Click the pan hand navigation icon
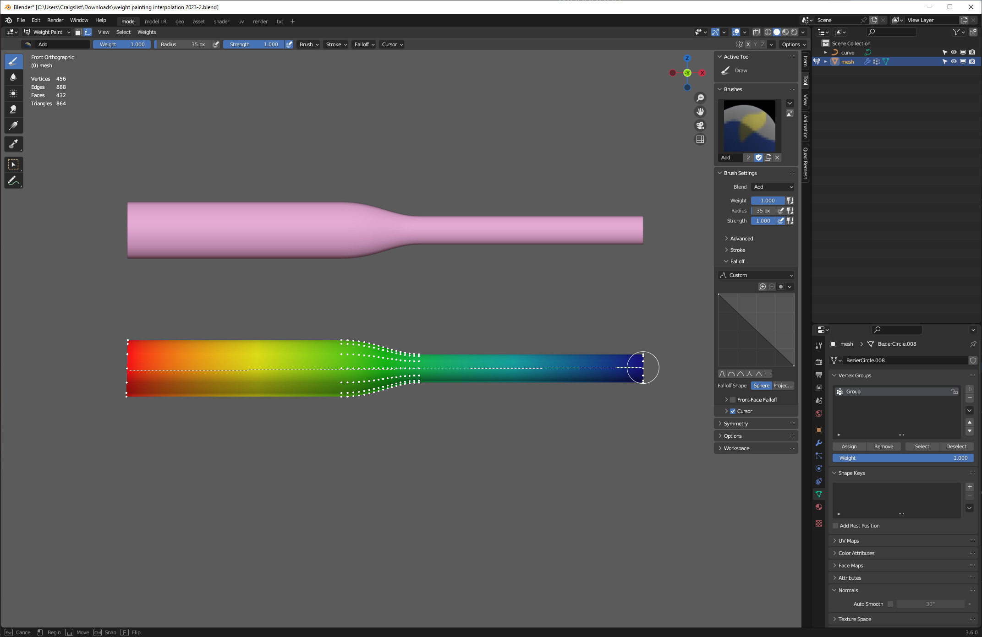Screen dimensions: 982x637 coord(700,112)
